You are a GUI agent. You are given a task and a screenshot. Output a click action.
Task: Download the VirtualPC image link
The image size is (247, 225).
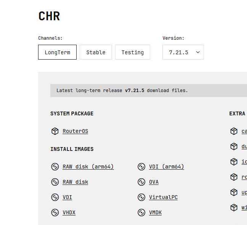tap(164, 197)
